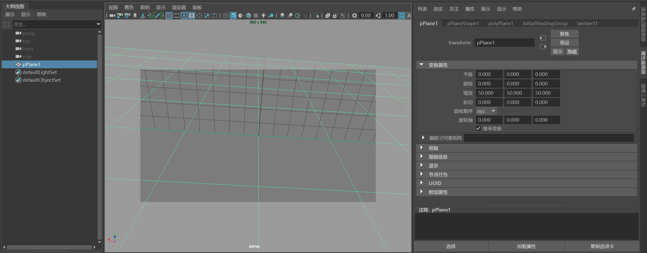Toggle the film gate icon
Viewport: 647px width, 253px height.
(177, 16)
